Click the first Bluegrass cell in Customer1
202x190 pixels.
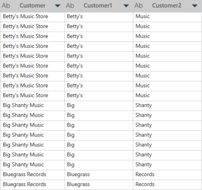point(99,175)
